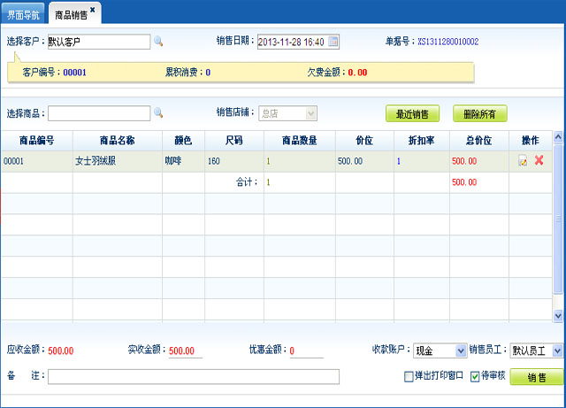Expand the 收款账户 dropdown

coord(460,351)
